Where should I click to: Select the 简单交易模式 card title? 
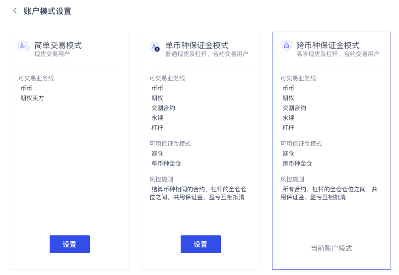pyautogui.click(x=58, y=45)
